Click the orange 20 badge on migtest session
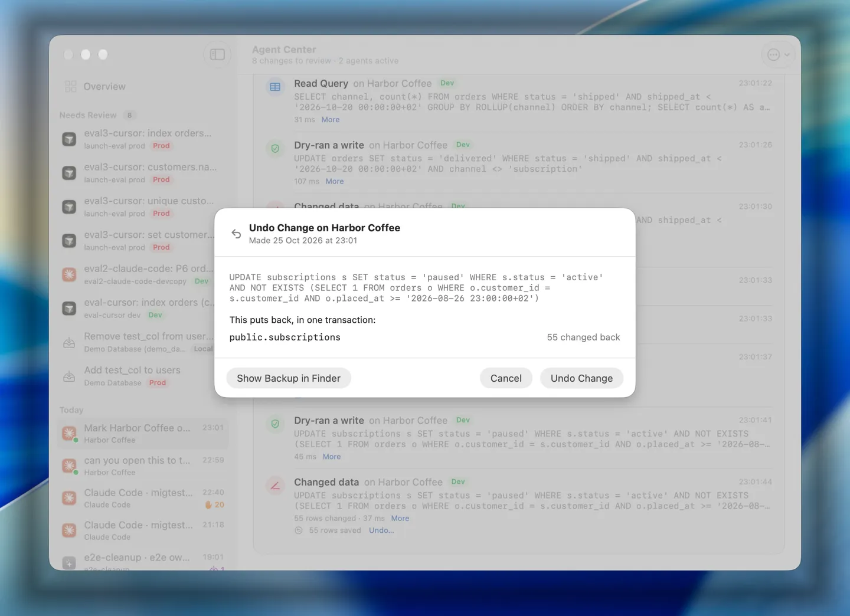Screen dimensions: 850x616 [215, 505]
